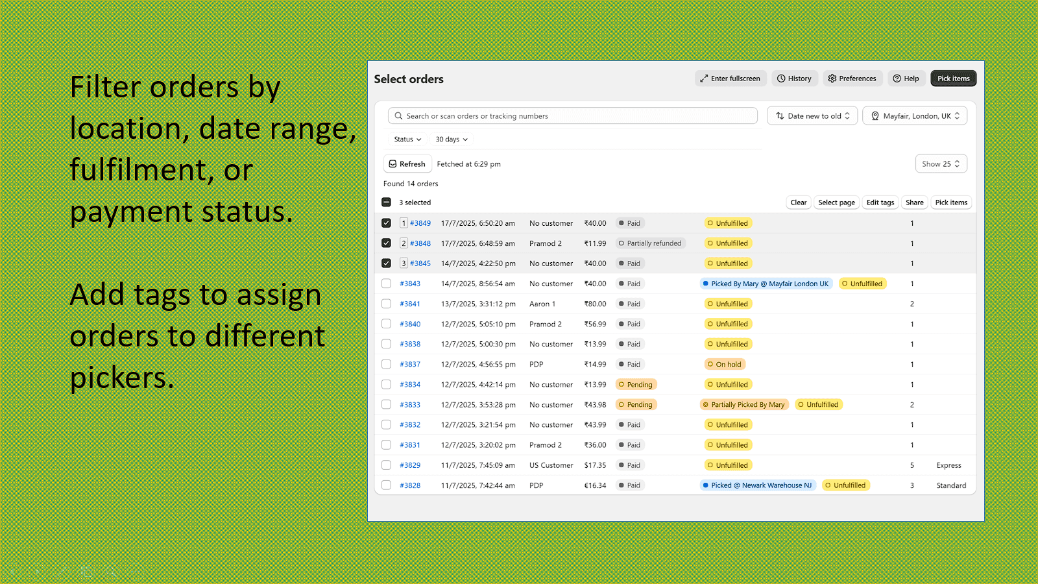Screen dimensions: 1038x584
Task: Select the Mayfair, London, UK location selector
Action: 915,116
